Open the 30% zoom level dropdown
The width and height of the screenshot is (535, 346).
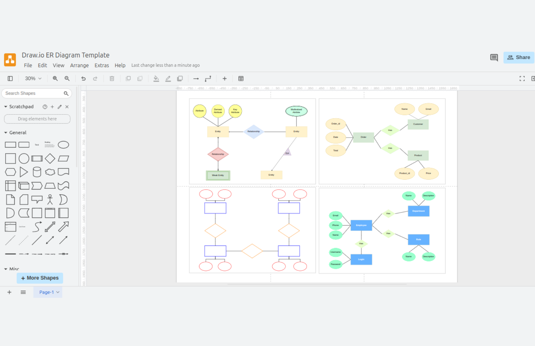[x=33, y=79]
